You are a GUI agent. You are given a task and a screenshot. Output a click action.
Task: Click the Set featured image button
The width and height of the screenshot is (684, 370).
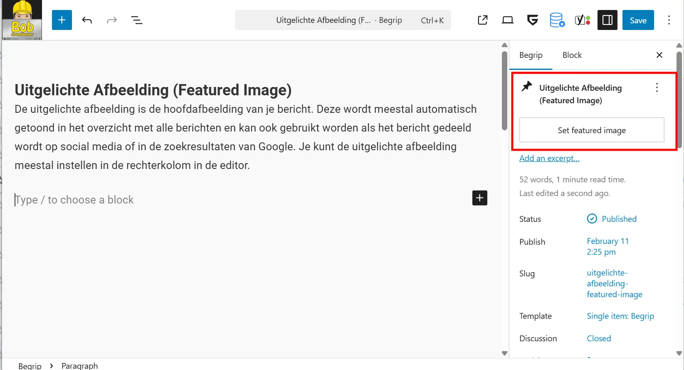point(591,130)
